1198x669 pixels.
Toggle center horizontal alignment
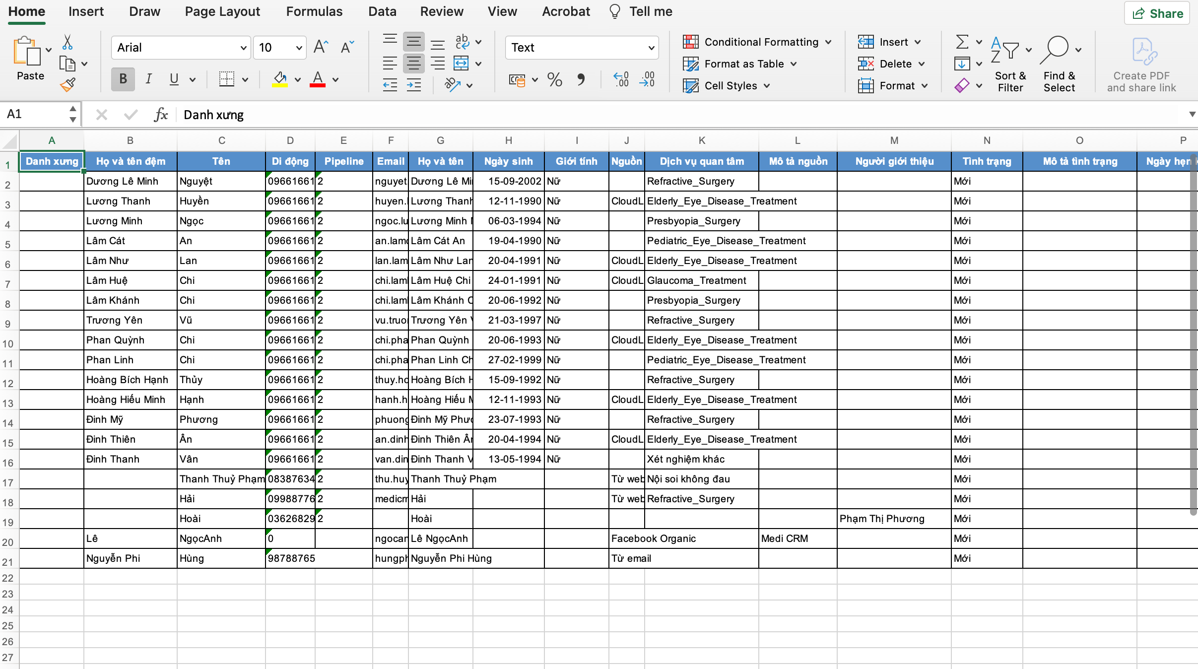click(413, 64)
